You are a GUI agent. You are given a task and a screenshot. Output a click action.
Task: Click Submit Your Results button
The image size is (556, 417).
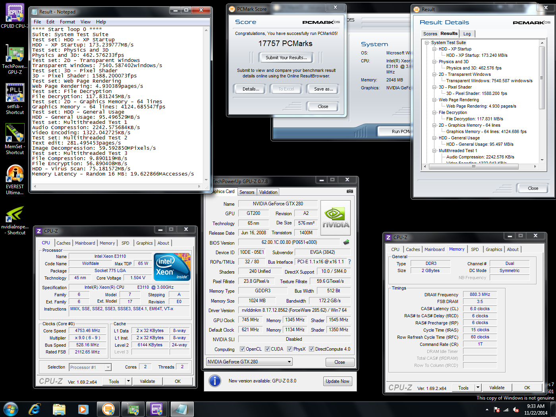(286, 58)
